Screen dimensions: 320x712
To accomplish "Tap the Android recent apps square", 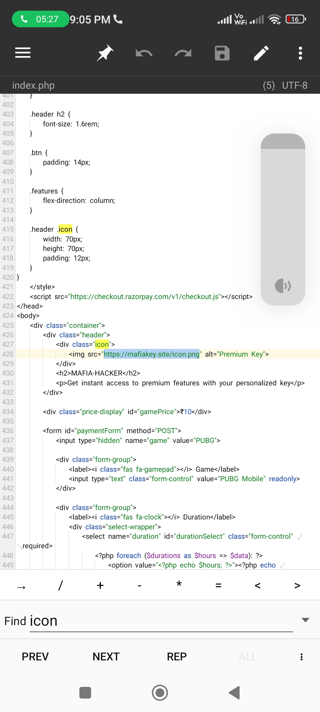I will tap(85, 693).
